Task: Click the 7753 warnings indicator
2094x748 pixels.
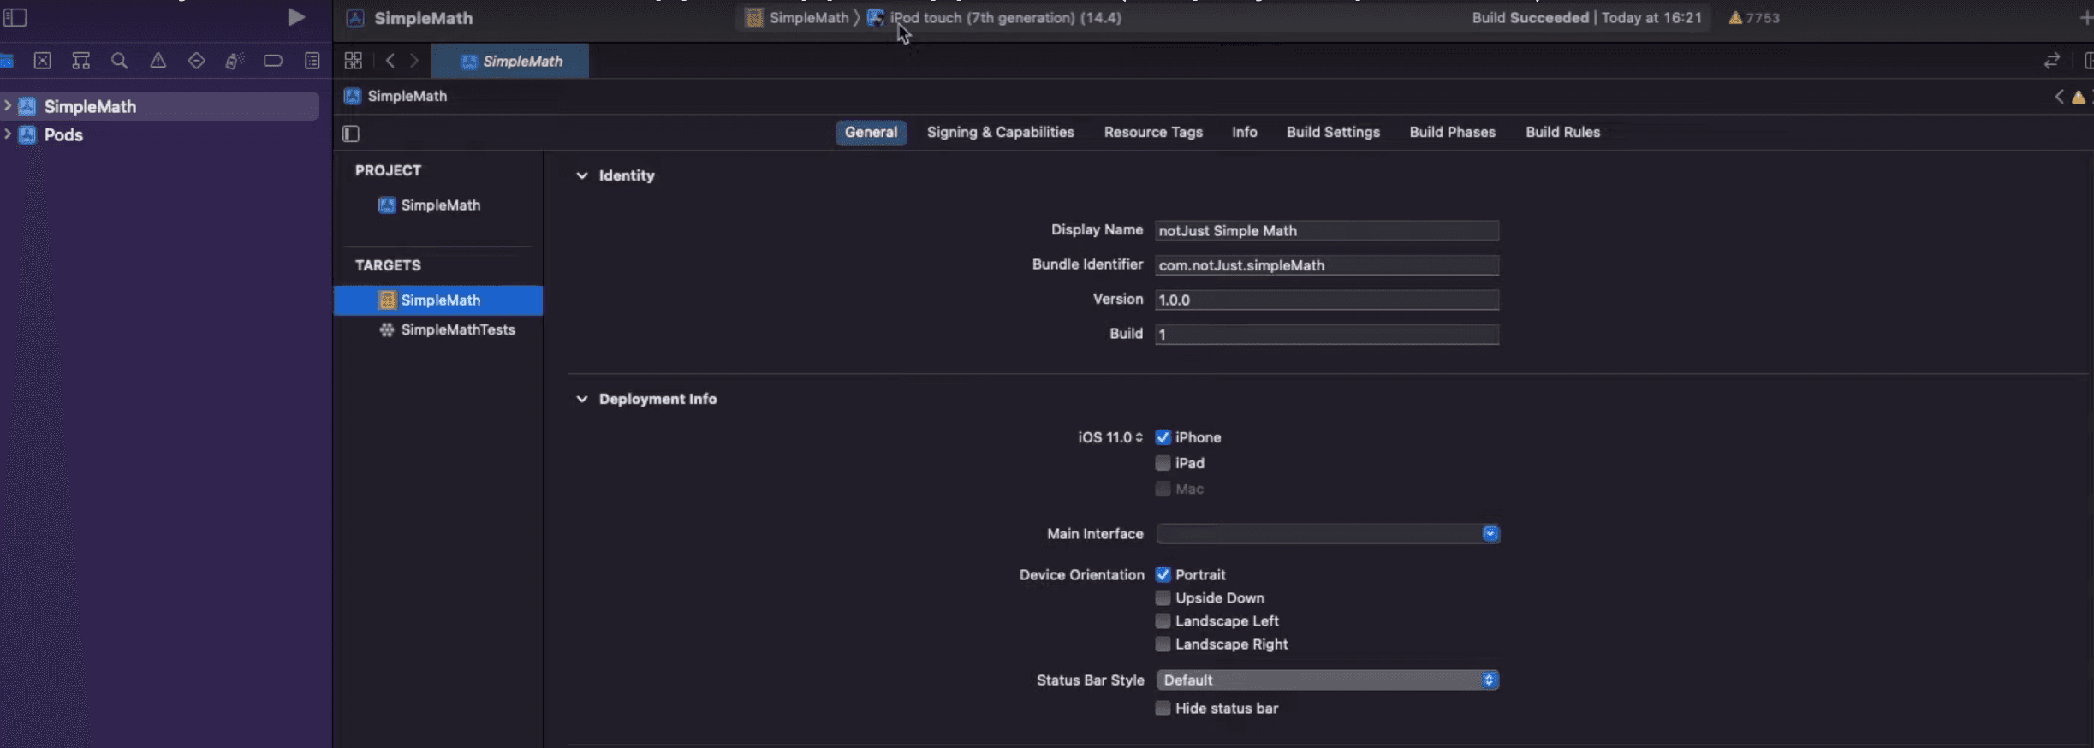Action: [1753, 18]
